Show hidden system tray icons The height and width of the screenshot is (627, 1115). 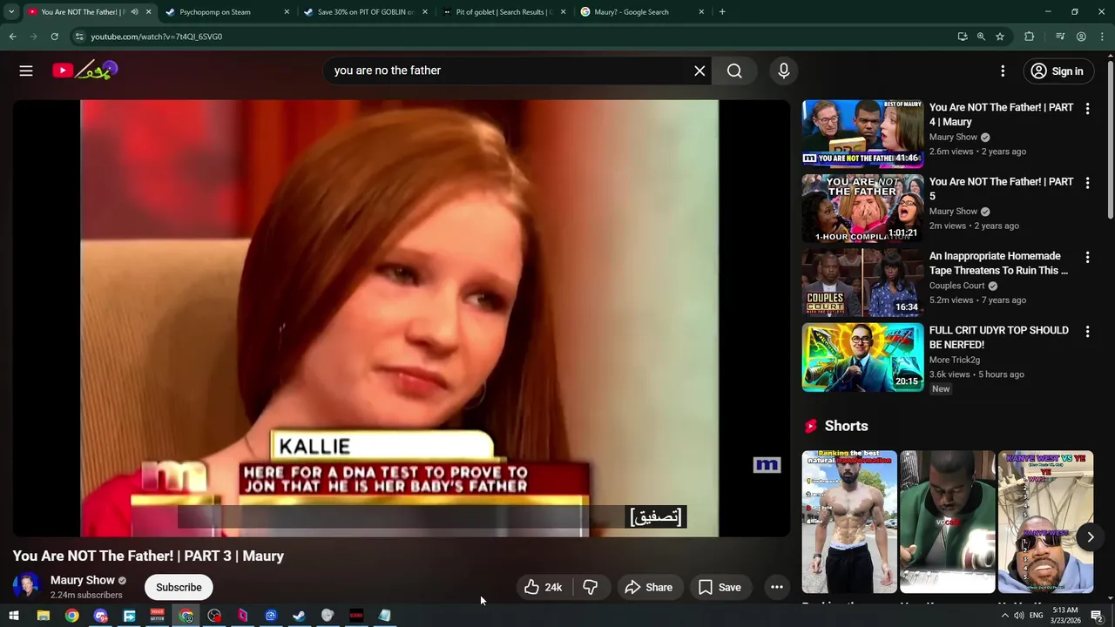tap(1004, 616)
